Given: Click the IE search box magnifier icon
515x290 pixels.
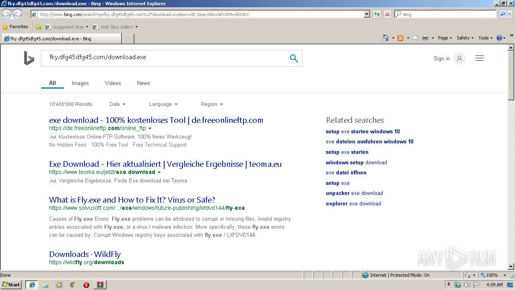Looking at the screenshot, I should pyautogui.click(x=503, y=14).
